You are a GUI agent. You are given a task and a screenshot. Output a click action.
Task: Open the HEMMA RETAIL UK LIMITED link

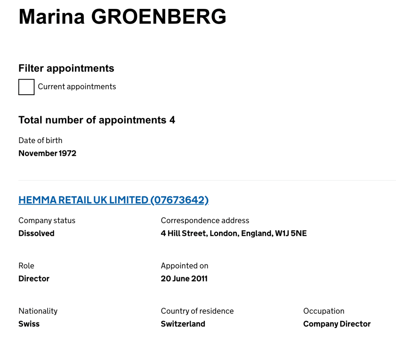113,200
